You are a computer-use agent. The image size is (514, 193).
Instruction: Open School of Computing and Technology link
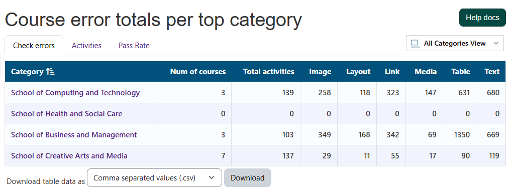pyautogui.click(x=75, y=93)
